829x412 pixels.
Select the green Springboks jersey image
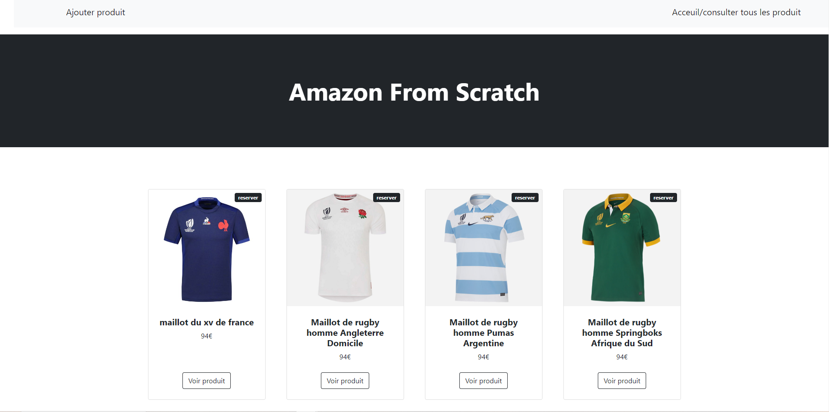[622, 249]
